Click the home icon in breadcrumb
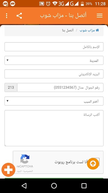The height and width of the screenshot is (193, 108). click(x=97, y=30)
